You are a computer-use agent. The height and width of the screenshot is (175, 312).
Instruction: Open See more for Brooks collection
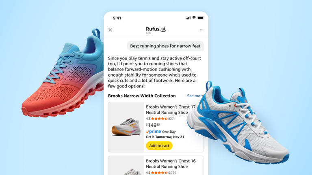coord(195,96)
